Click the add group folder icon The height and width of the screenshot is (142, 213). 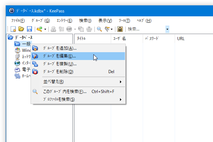point(35,48)
